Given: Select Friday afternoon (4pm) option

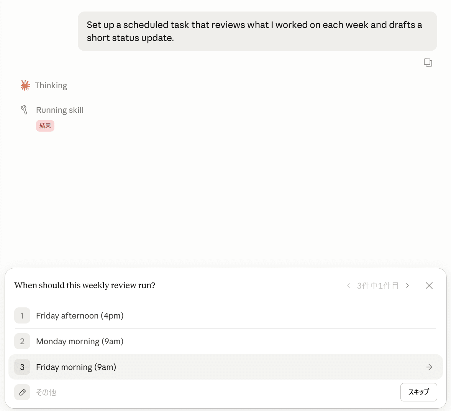Looking at the screenshot, I should coord(225,316).
